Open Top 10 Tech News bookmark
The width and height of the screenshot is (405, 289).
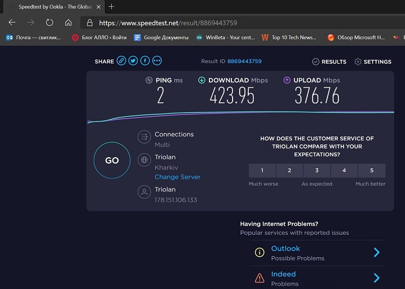(x=289, y=38)
